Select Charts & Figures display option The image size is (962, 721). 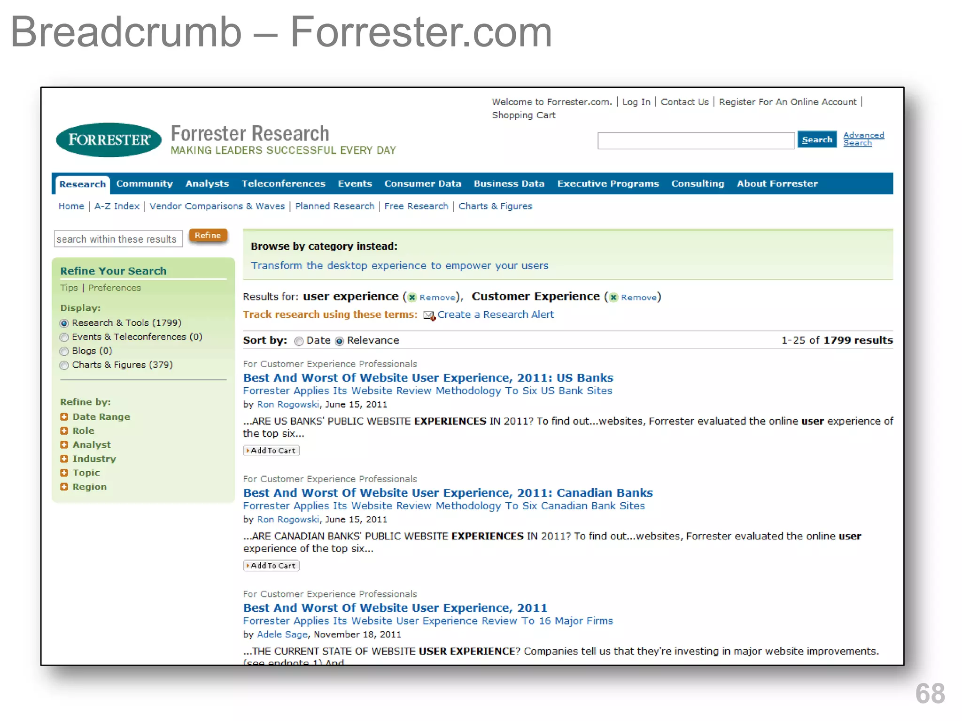(x=64, y=366)
